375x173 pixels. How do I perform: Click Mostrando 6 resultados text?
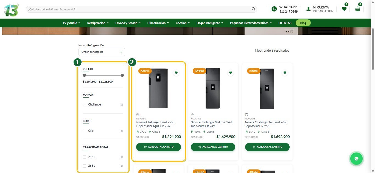272,51
